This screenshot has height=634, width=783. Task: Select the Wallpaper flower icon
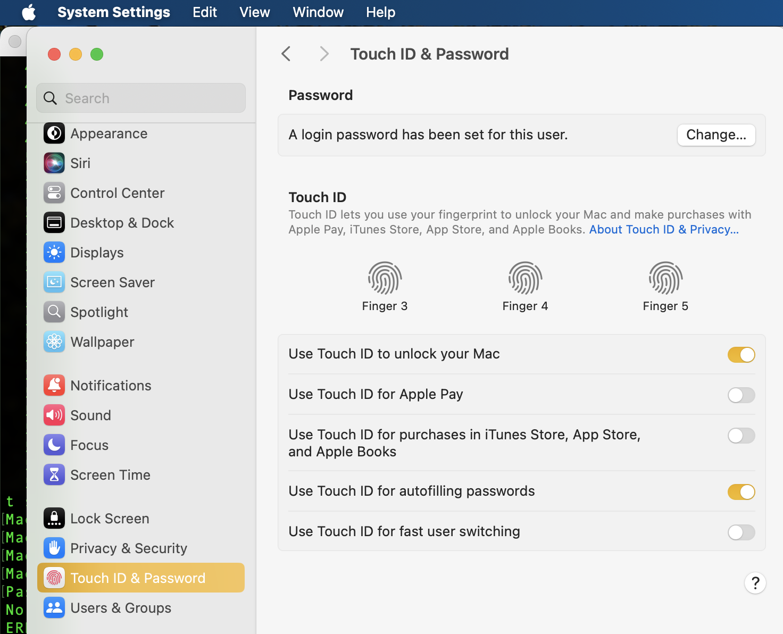(x=54, y=342)
